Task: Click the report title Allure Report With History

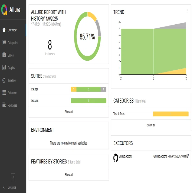Action: (x=48, y=15)
